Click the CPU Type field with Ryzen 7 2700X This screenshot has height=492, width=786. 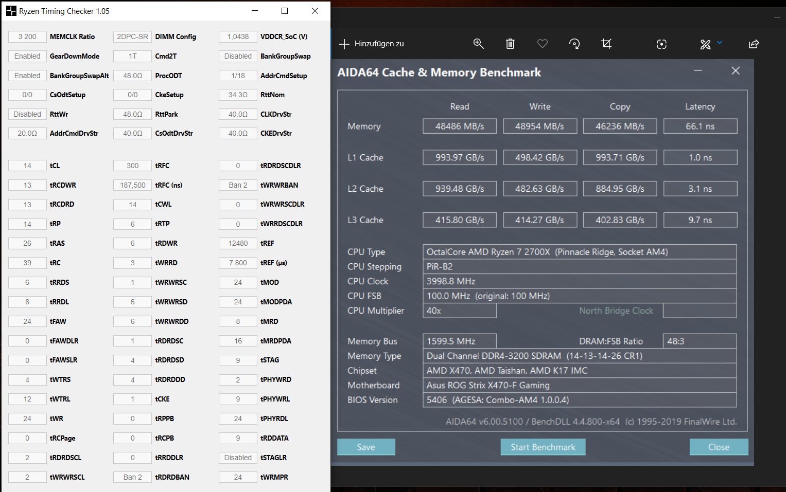pos(580,252)
